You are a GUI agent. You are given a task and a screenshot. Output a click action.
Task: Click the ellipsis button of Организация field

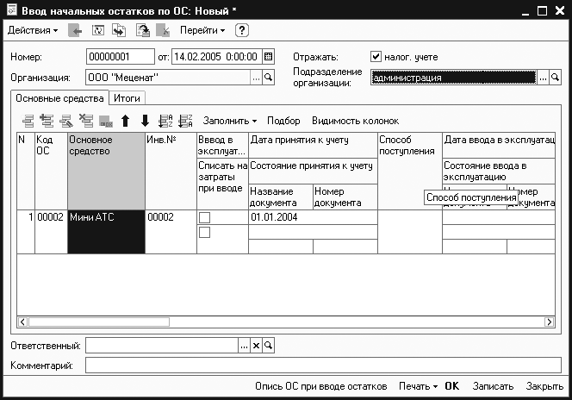[256, 78]
